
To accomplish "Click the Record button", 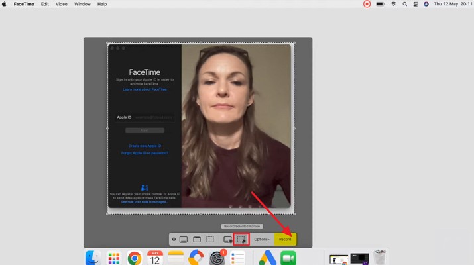I will click(x=285, y=239).
